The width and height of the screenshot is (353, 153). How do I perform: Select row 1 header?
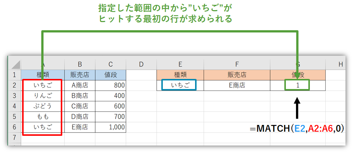tap(15, 75)
